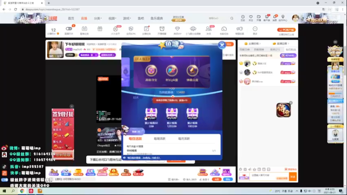Image resolution: width=347 pixels, height=195 pixels.
Task: Reload the browser page
Action: click(x=16, y=9)
